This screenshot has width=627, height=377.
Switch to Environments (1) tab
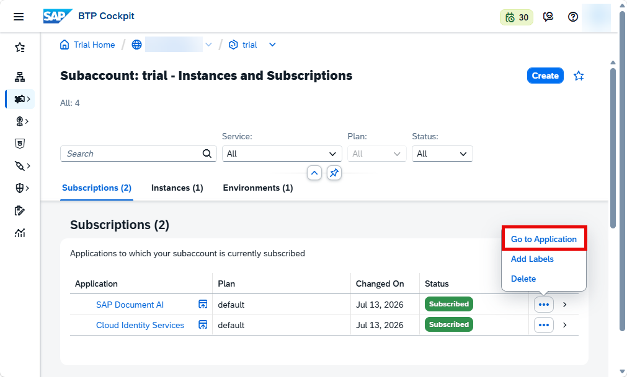(x=258, y=188)
